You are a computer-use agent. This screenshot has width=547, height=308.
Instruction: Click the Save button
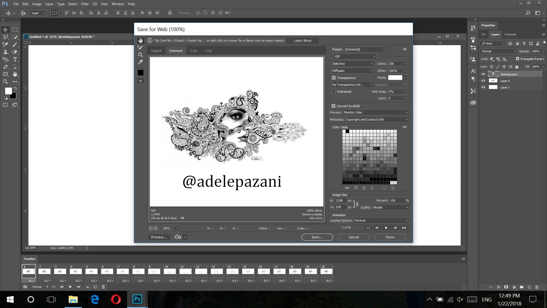(x=317, y=237)
